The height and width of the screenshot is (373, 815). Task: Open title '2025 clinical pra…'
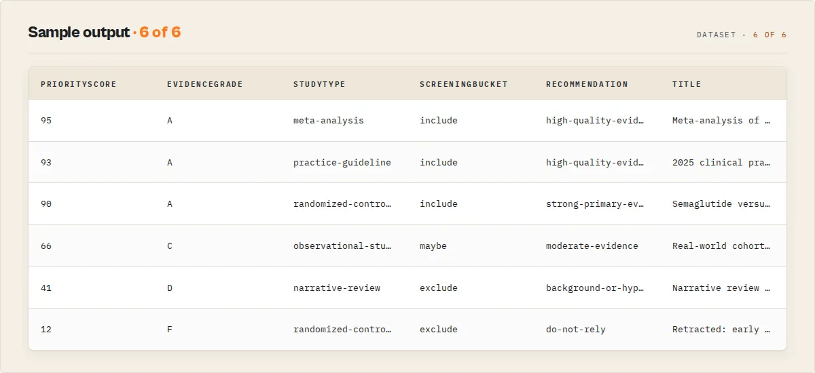(x=721, y=163)
